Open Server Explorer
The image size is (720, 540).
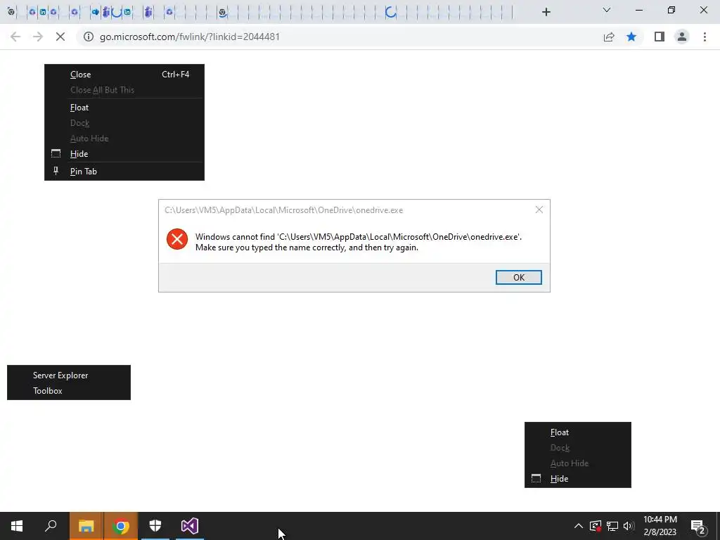(x=69, y=375)
